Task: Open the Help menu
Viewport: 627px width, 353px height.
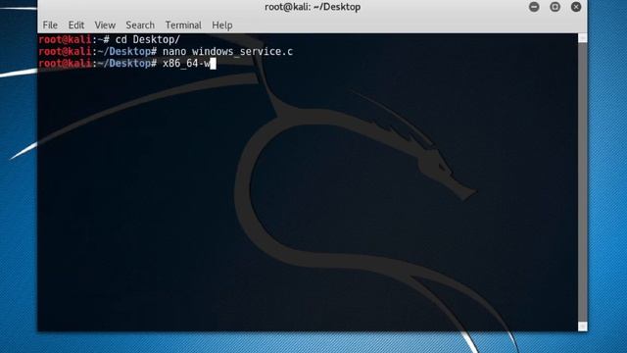Action: 222,25
